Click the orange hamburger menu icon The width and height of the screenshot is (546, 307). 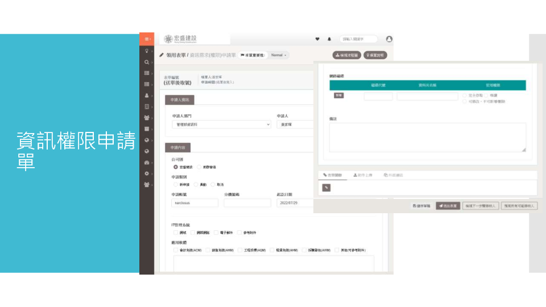[146, 39]
